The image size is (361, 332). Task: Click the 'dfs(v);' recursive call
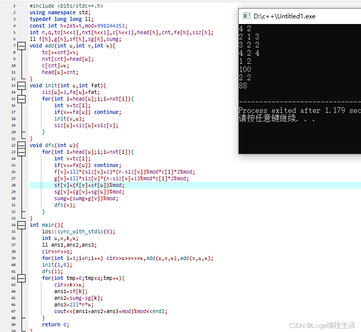(65, 205)
